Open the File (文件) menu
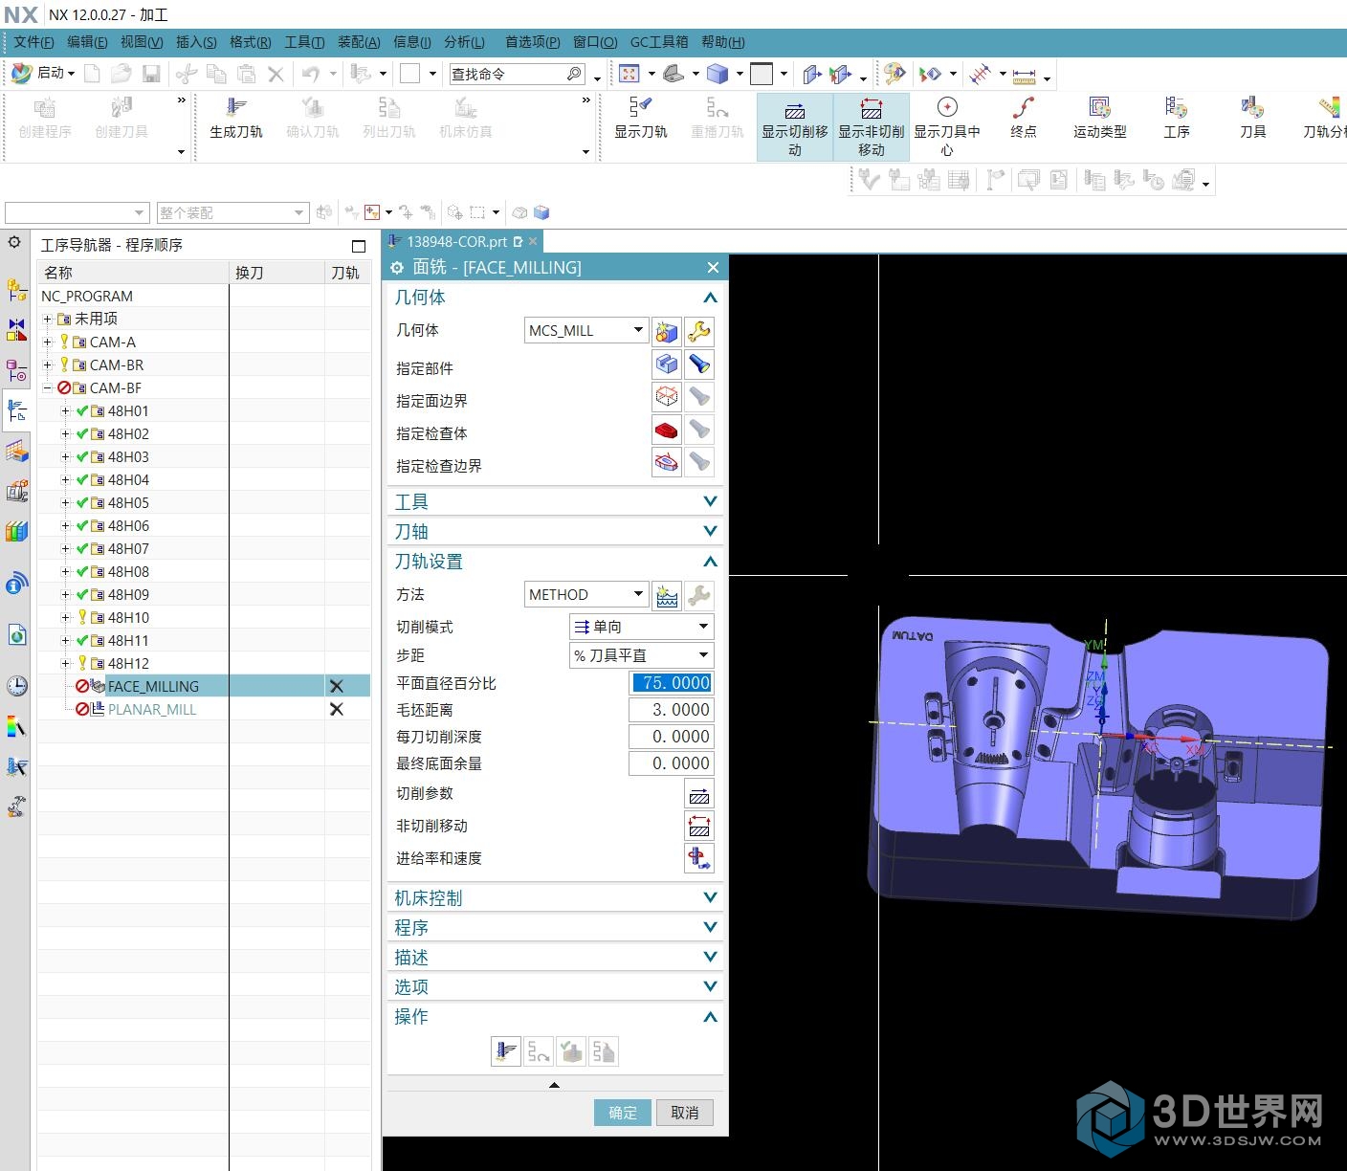1347x1171 pixels. pyautogui.click(x=33, y=42)
